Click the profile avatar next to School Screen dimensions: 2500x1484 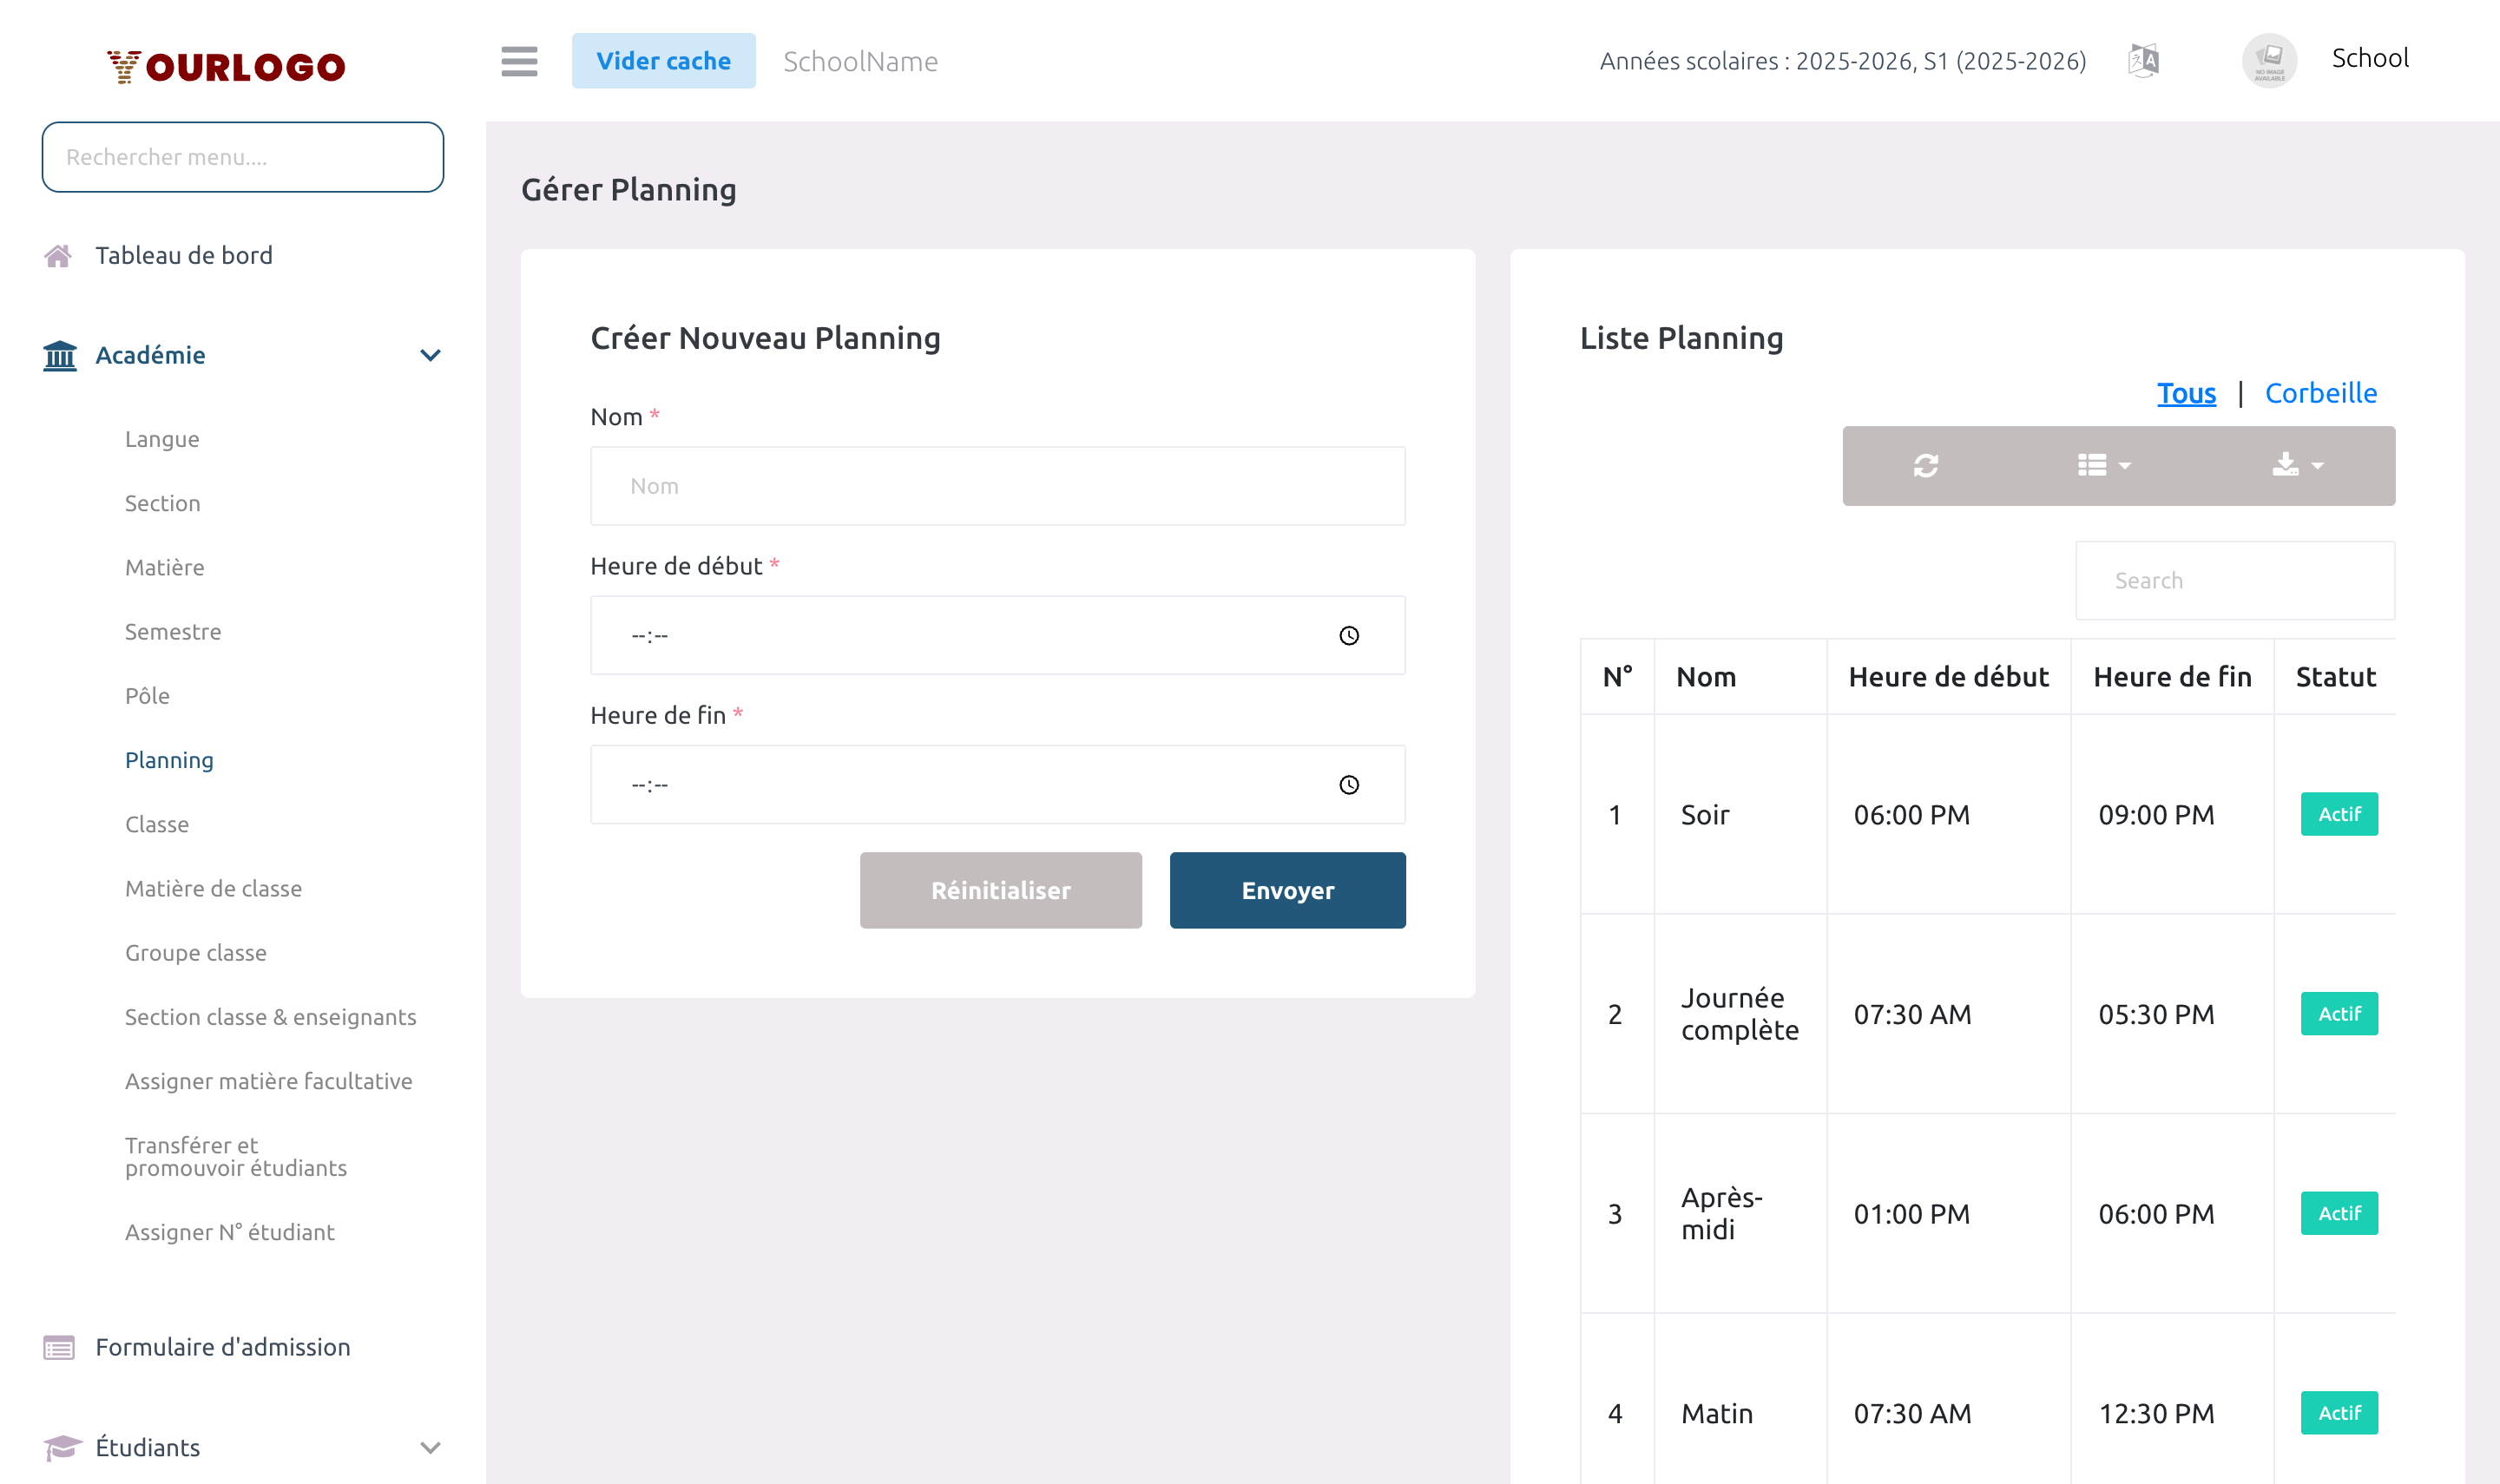pos(2269,59)
